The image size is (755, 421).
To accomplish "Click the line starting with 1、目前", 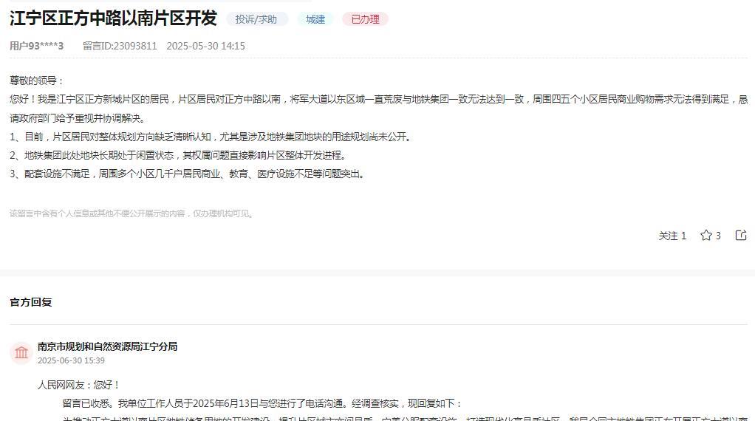I will (x=211, y=137).
